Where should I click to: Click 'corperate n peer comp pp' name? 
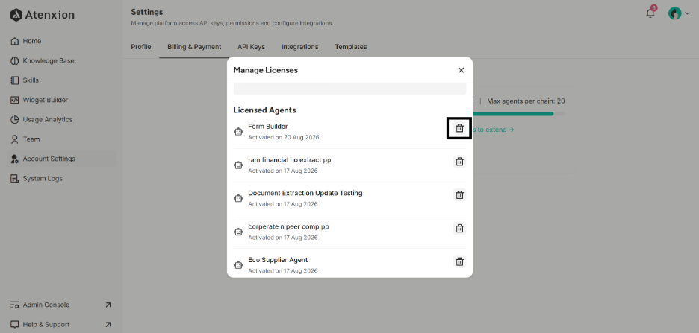(x=288, y=226)
